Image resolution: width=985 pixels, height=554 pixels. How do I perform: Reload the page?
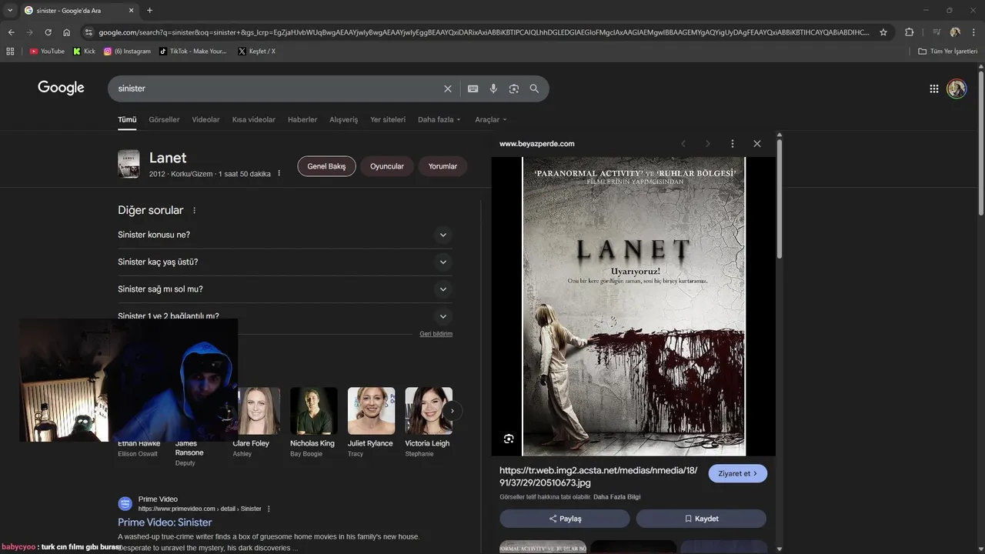[48, 32]
